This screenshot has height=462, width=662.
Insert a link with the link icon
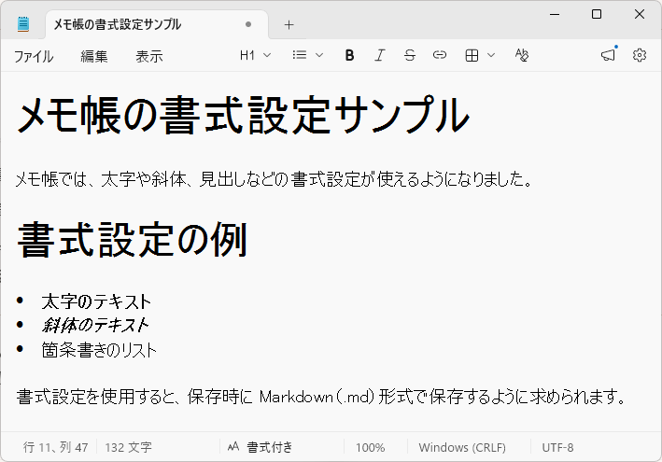coord(440,55)
